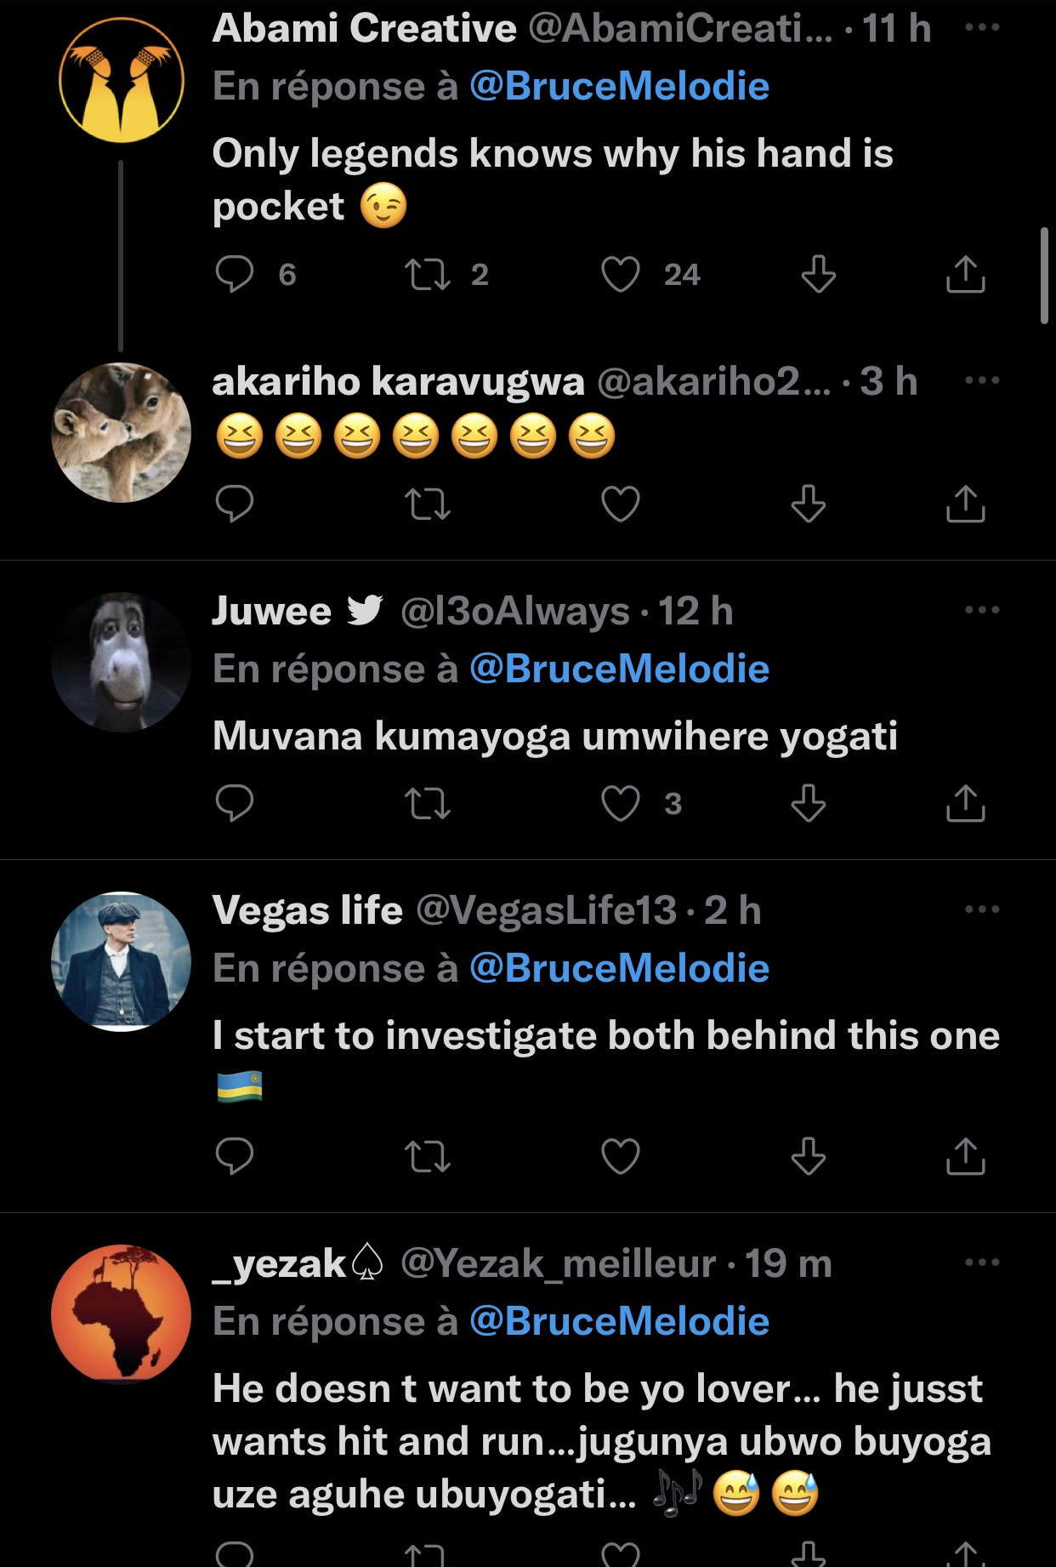The image size is (1056, 1567).
Task: Open @BruceMelodie link in Juwee's reply
Action: [619, 669]
